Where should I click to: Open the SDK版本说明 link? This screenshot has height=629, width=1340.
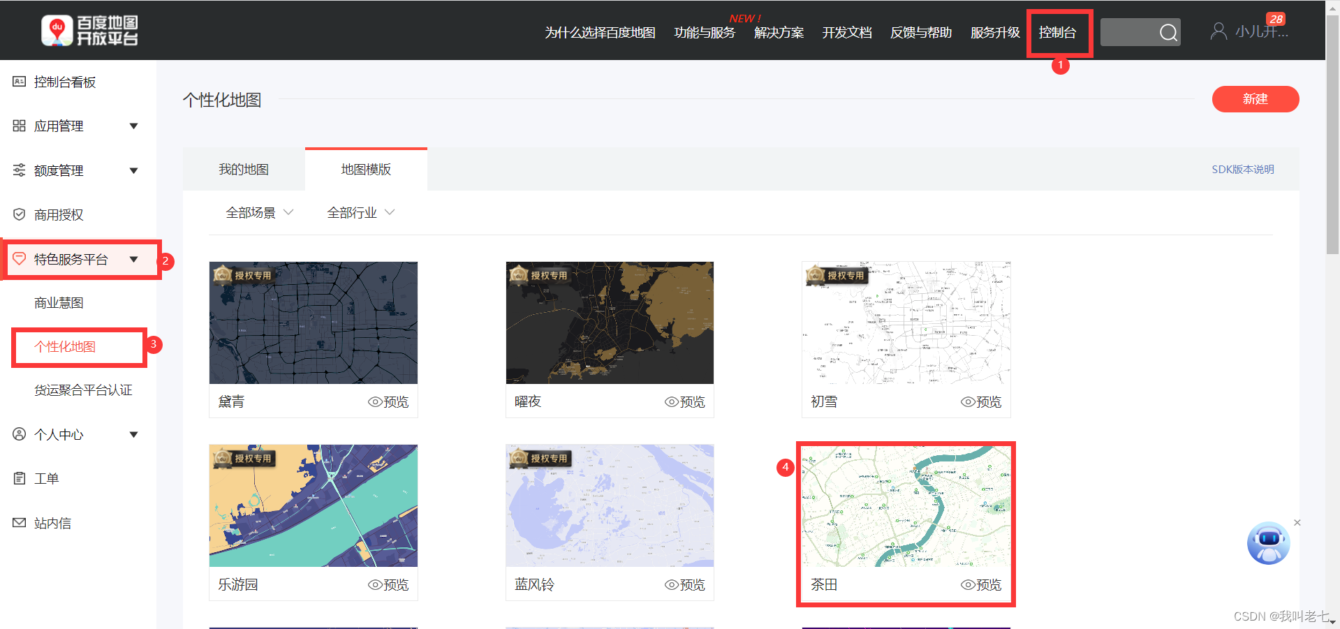point(1243,169)
